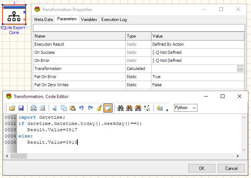Viewport: 251px width, 178px height.
Task: Open print preview in Code Editor
Action: coord(42,108)
